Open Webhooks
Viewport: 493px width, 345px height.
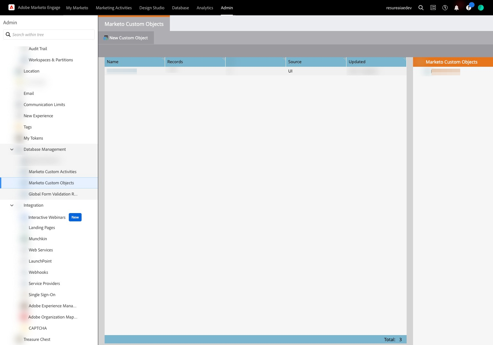(38, 272)
